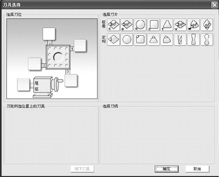Image resolution: width=219 pixels, height=177 pixels.
Task: Pick the custom square insert
Action: click(x=140, y=39)
